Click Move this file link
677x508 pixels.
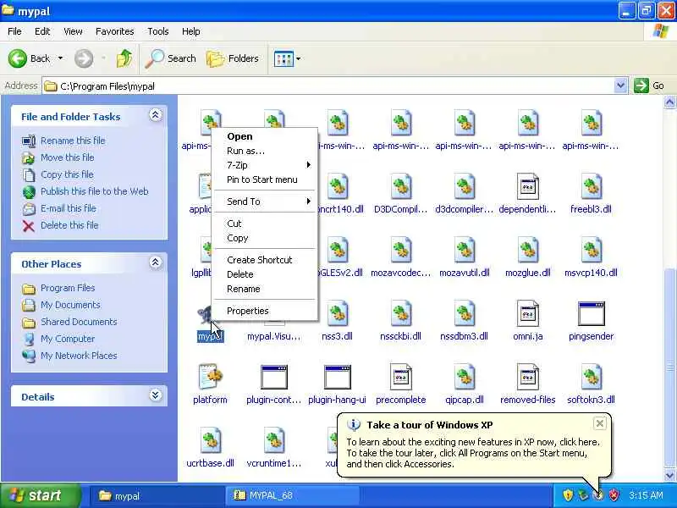(68, 157)
